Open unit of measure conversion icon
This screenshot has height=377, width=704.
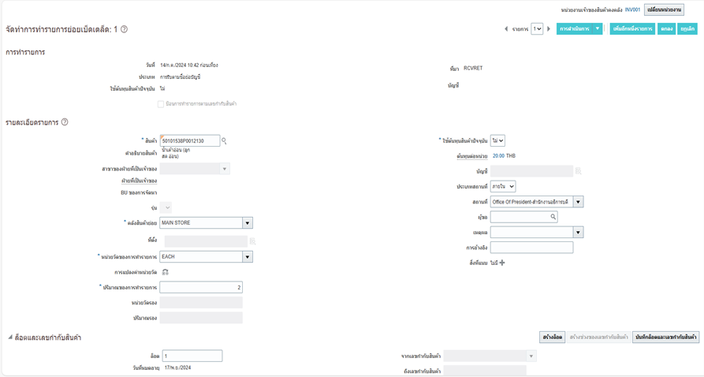pos(166,272)
